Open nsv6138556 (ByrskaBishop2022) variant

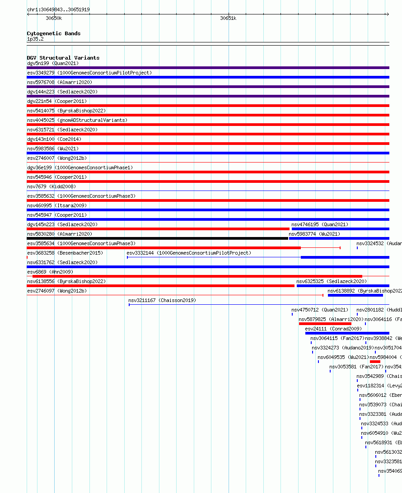[x=66, y=281]
